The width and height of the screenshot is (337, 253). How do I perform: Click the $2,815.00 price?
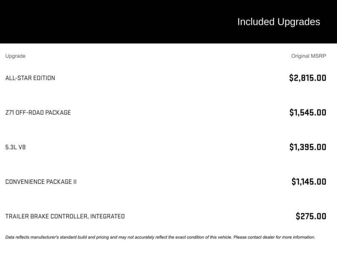click(308, 78)
